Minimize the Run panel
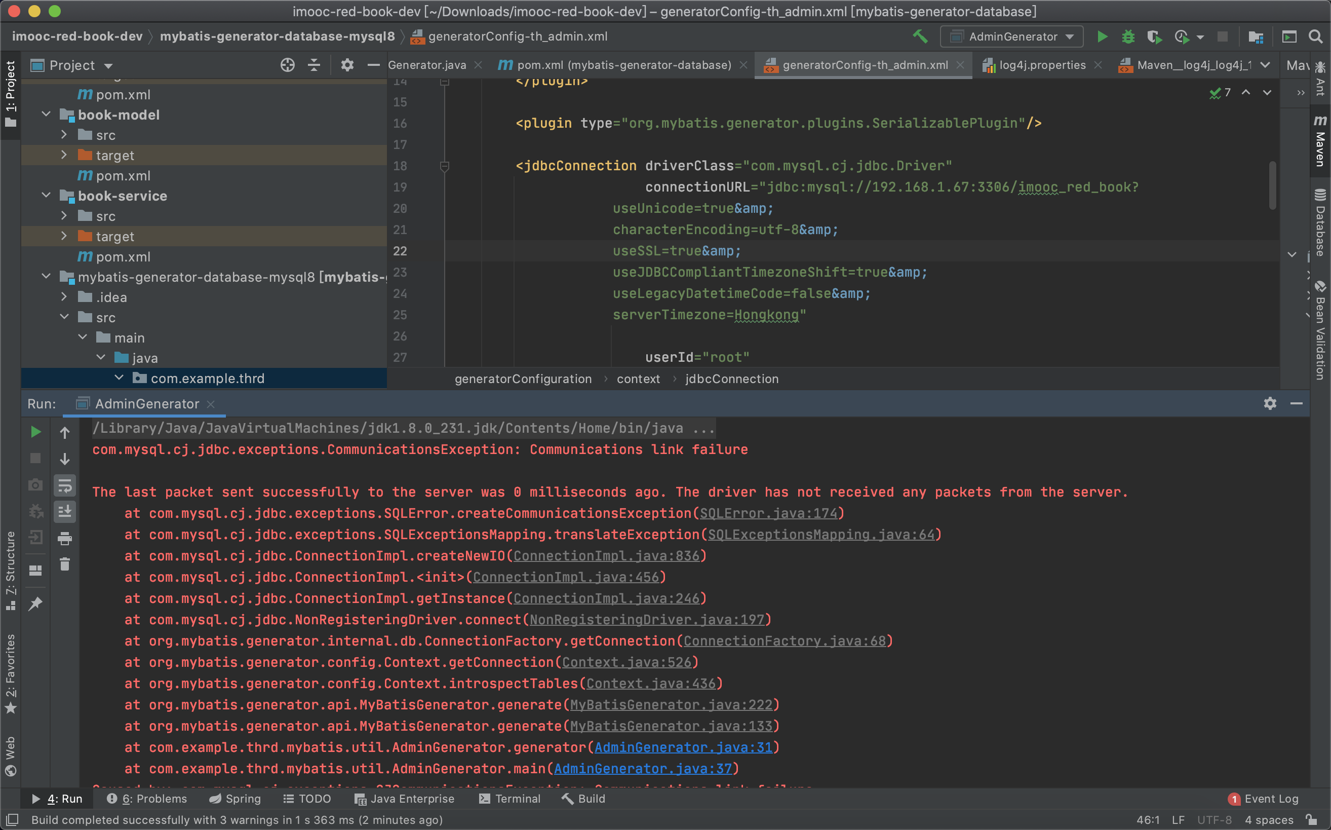This screenshot has width=1331, height=830. pyautogui.click(x=1297, y=403)
